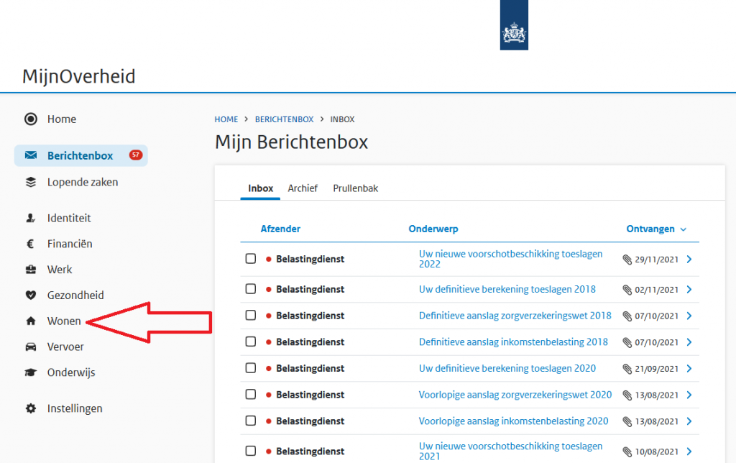Open 'Uw nieuwe voorschotbeschikking toeslagen 2022' message

tap(511, 259)
